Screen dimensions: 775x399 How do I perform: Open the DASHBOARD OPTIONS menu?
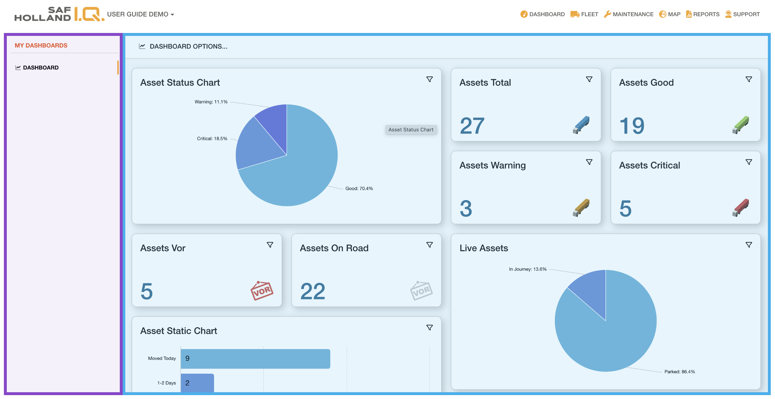pyautogui.click(x=183, y=46)
